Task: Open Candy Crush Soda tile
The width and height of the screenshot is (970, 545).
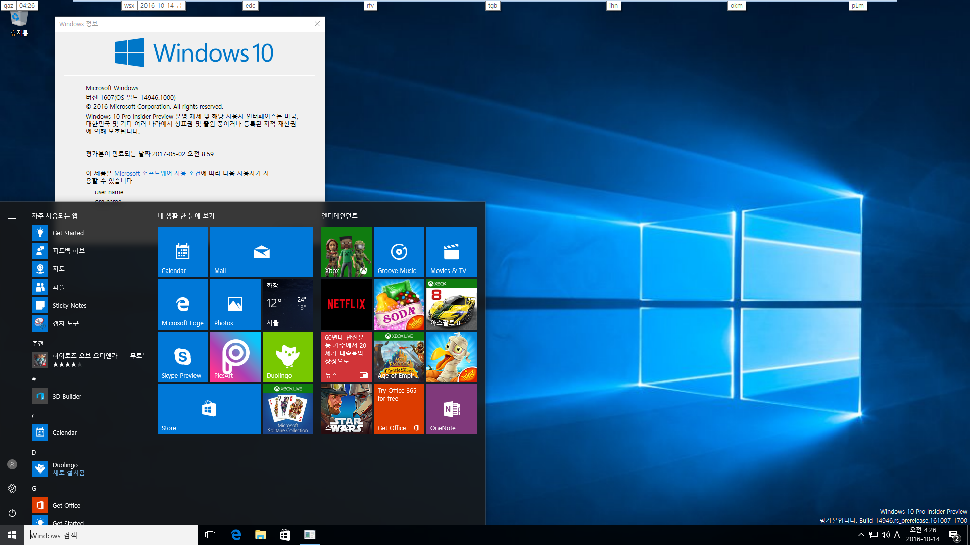Action: (x=399, y=304)
